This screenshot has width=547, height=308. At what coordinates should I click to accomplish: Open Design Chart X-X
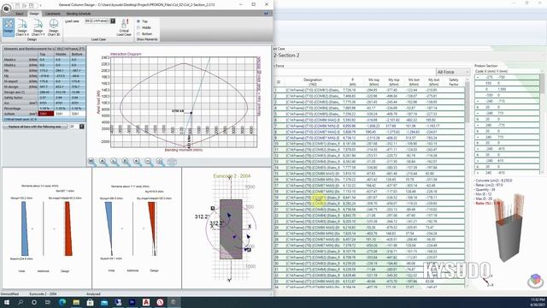point(22,27)
